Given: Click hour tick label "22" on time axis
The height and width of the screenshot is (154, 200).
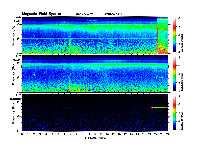Looking at the screenshot, I should (x=156, y=134).
